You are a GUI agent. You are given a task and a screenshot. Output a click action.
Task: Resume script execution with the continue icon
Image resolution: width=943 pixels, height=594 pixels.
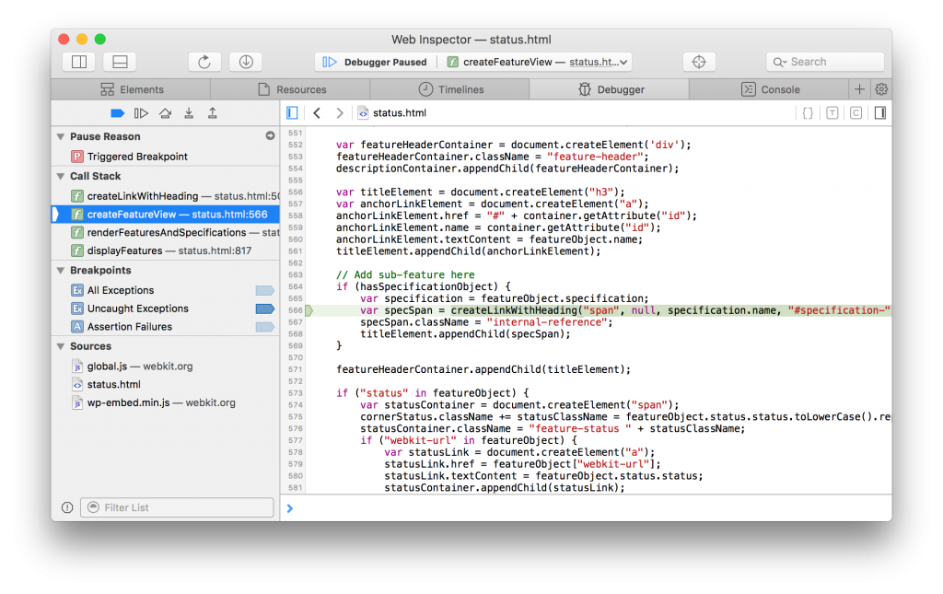[x=141, y=112]
